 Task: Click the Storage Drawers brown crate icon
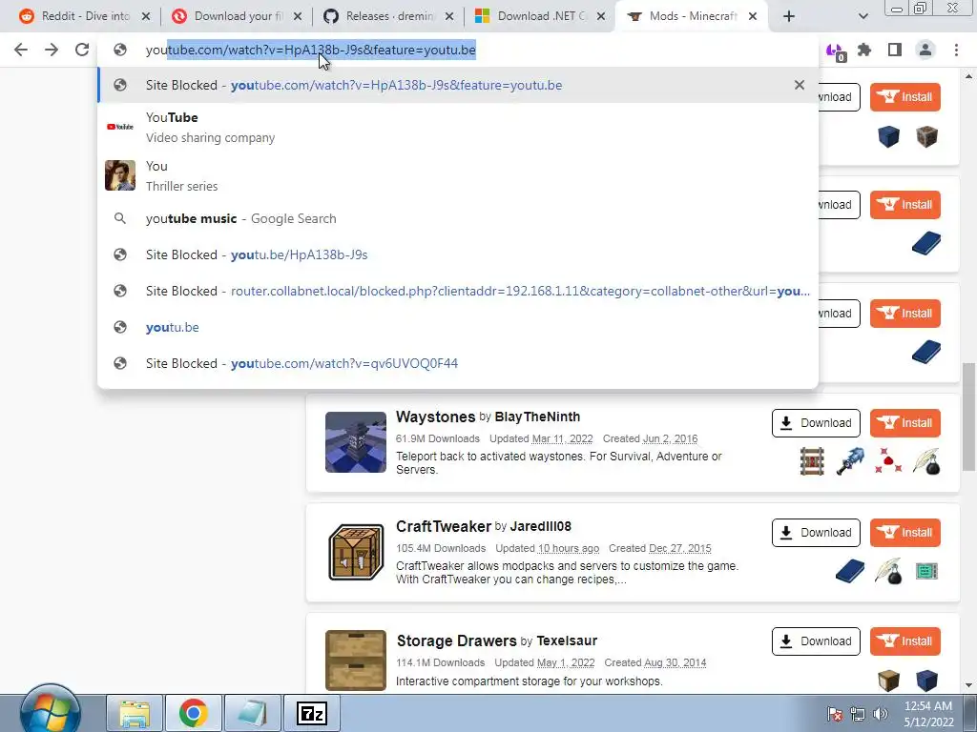888,681
